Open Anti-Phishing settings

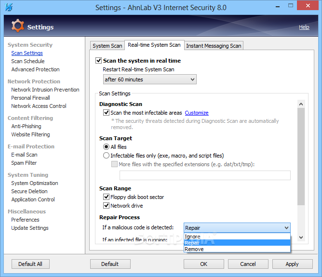tap(27, 126)
